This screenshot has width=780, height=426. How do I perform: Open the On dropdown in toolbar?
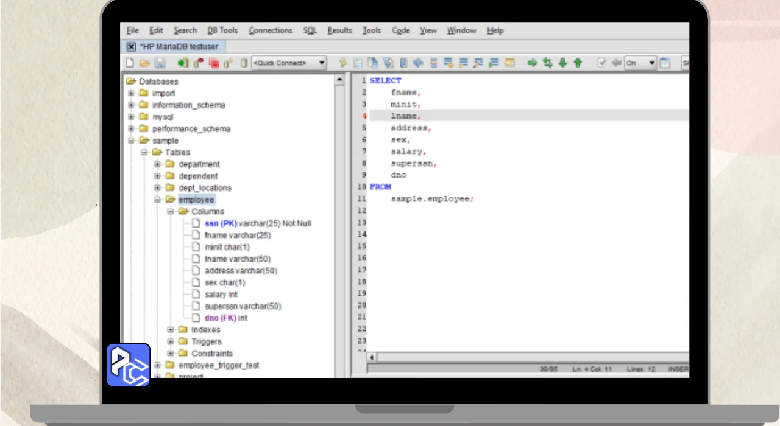pos(651,63)
